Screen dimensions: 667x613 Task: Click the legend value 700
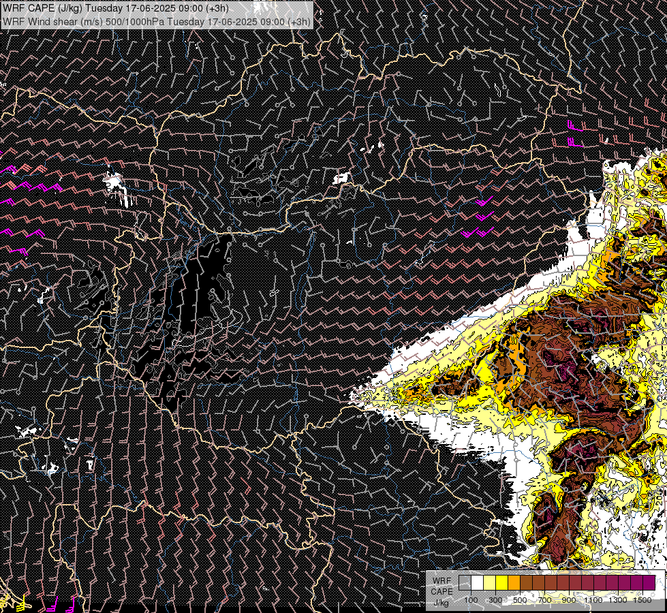[x=544, y=600]
